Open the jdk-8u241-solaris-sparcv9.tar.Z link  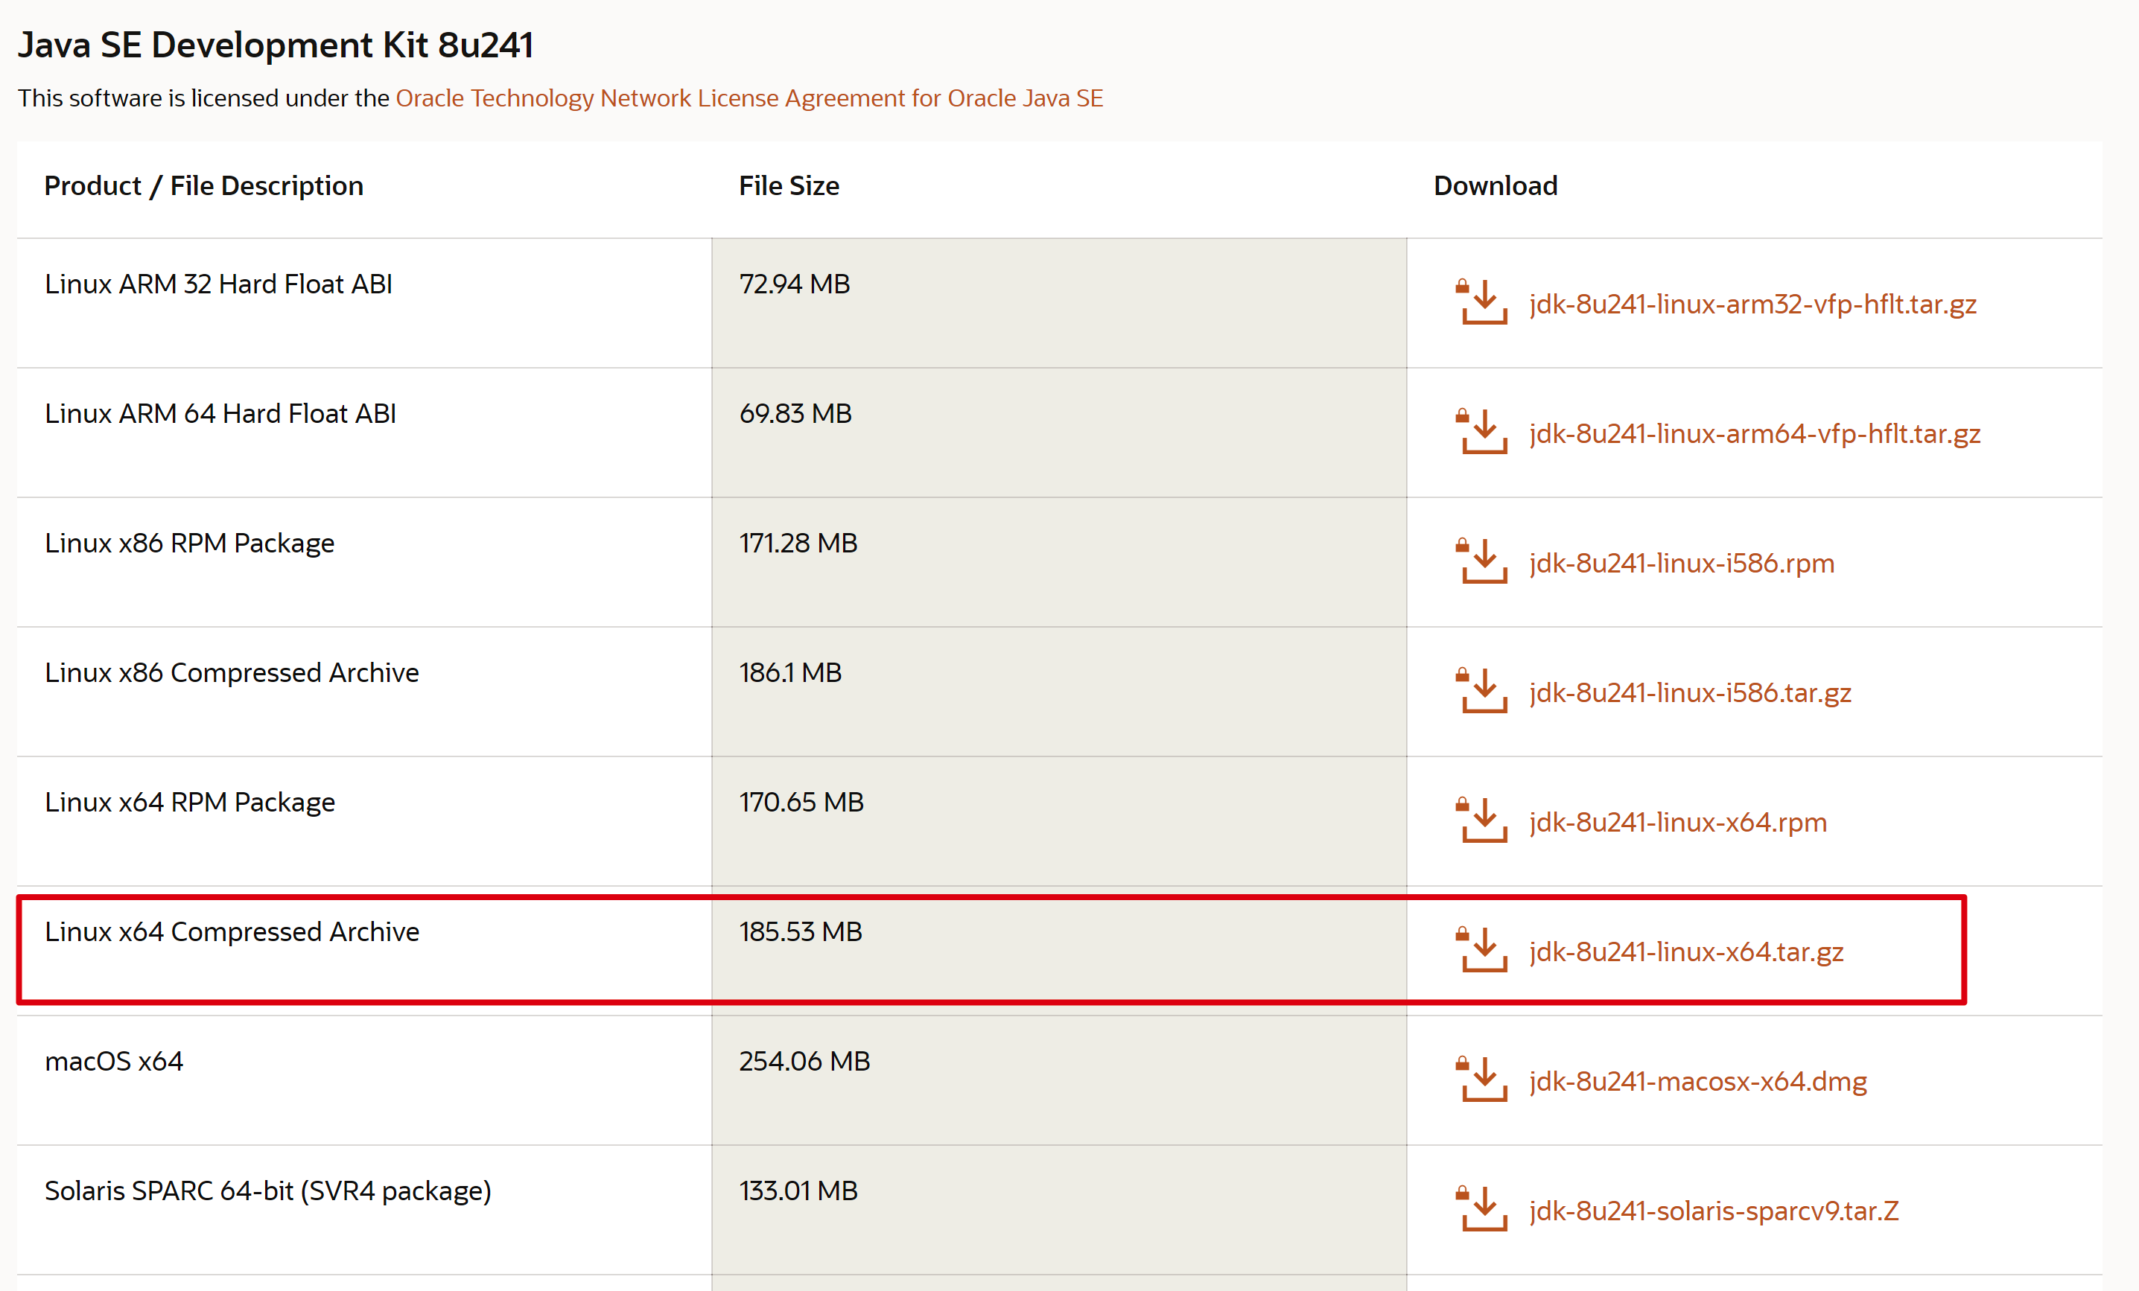(x=1713, y=1211)
